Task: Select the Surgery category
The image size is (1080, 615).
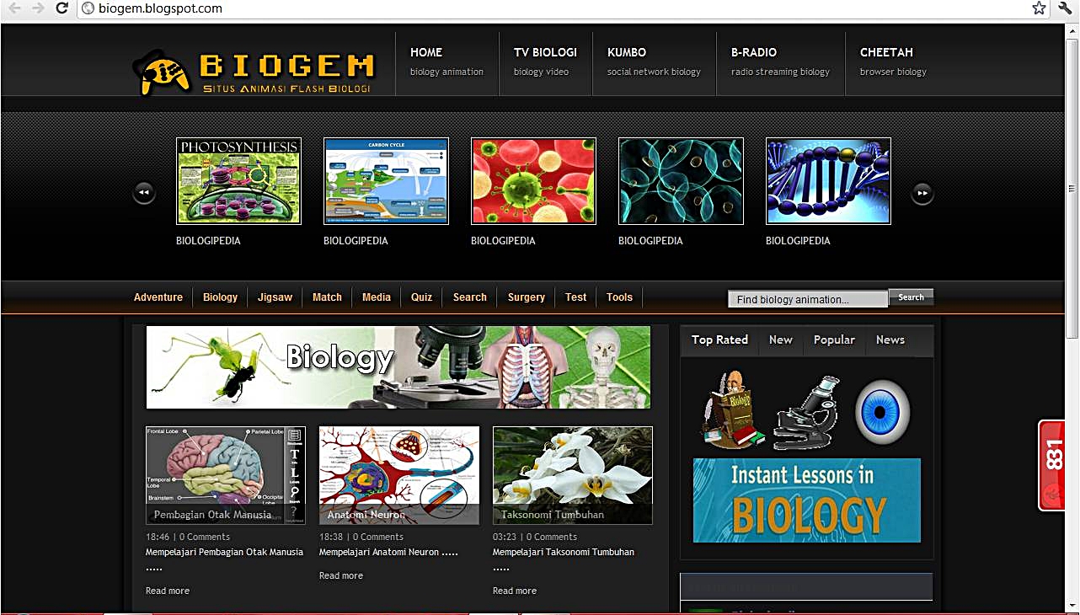Action: 526,297
